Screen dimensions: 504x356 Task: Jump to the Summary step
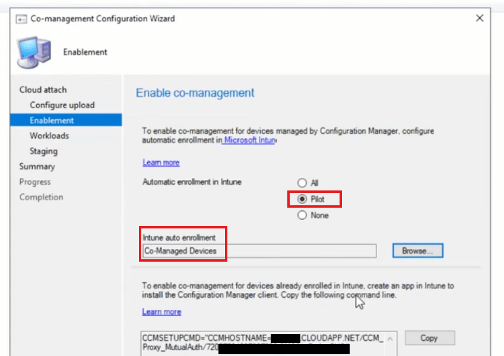pos(37,167)
